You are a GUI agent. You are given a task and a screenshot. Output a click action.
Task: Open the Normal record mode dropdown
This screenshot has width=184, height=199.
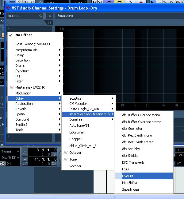10,151
